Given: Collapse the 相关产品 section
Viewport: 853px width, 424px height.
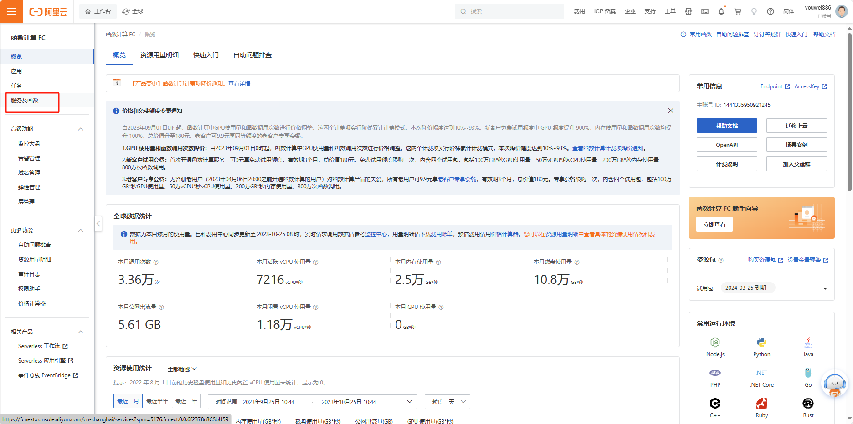Looking at the screenshot, I should click(x=81, y=332).
